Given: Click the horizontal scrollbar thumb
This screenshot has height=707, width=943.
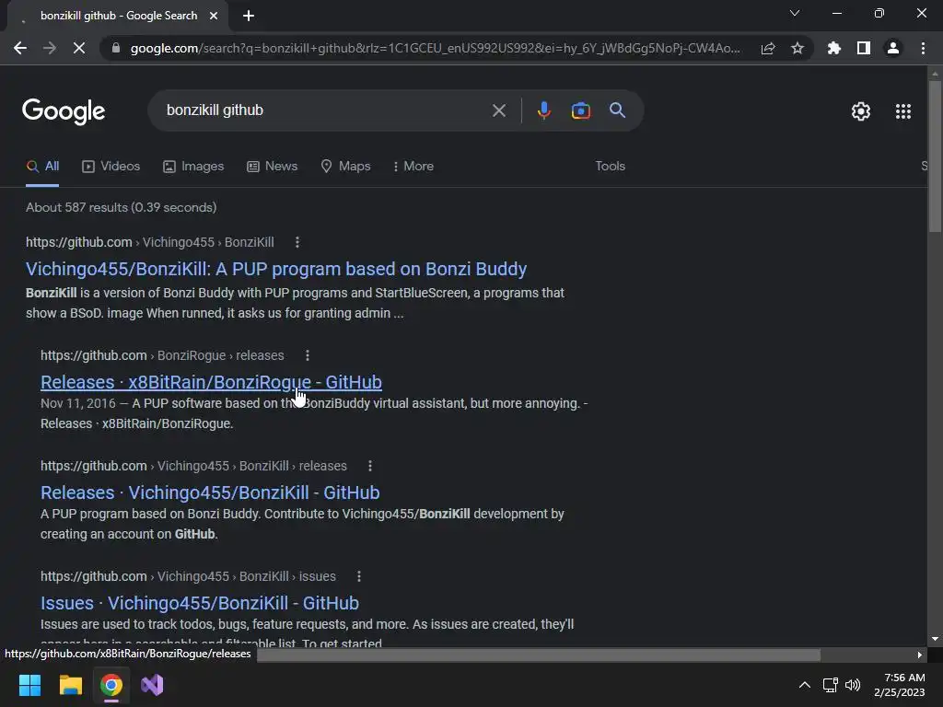Looking at the screenshot, I should 538,655.
